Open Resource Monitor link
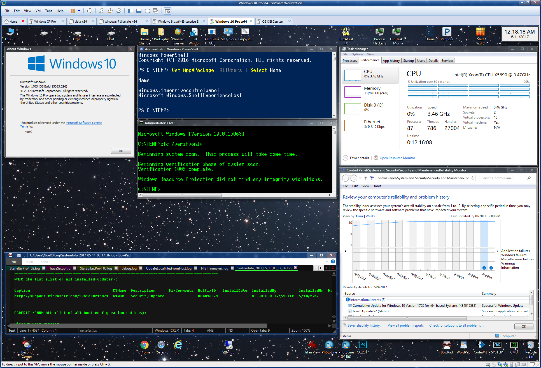Viewport: 541px width, 368px height. coord(397,158)
